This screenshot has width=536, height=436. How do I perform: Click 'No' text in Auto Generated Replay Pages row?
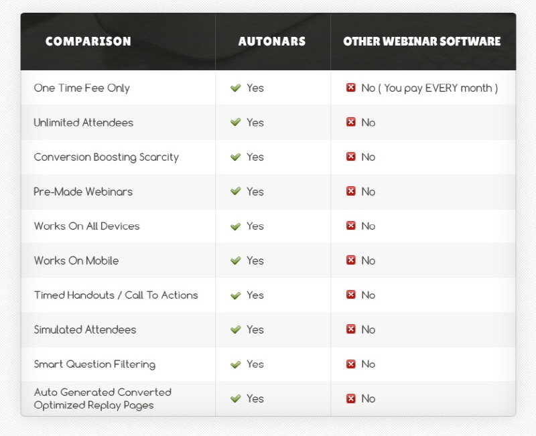[x=368, y=398]
